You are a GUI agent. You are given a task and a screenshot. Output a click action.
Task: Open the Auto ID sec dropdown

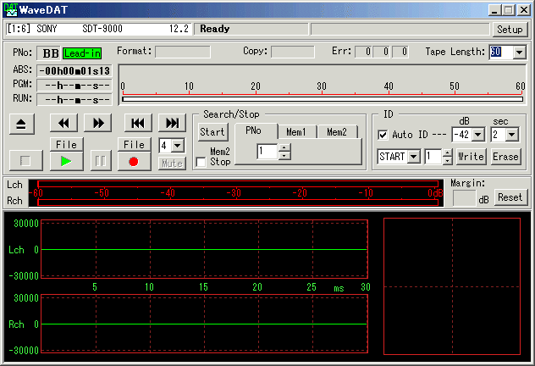click(x=512, y=135)
